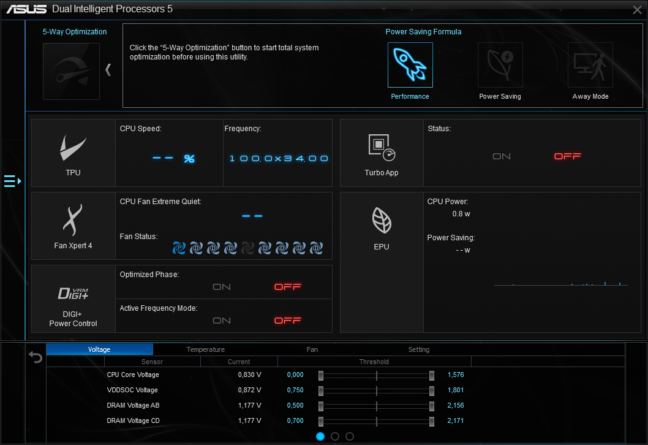The image size is (648, 445).
Task: Click DRAM Voltage AB minimum value 0,500
Action: click(295, 405)
